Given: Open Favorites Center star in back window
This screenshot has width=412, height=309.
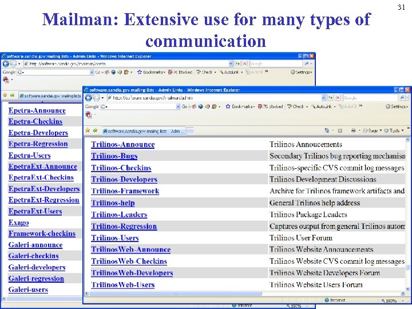Looking at the screenshot, I should point(5,96).
